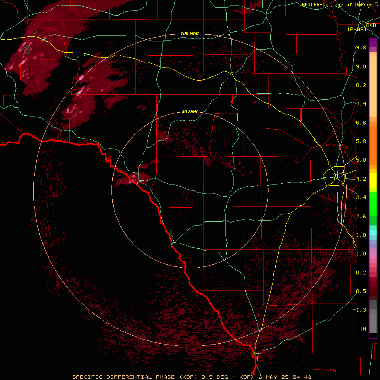Viewport: 380px width, 380px height.
Task: Click the 1.0 value on the color scale
Action: (x=361, y=254)
